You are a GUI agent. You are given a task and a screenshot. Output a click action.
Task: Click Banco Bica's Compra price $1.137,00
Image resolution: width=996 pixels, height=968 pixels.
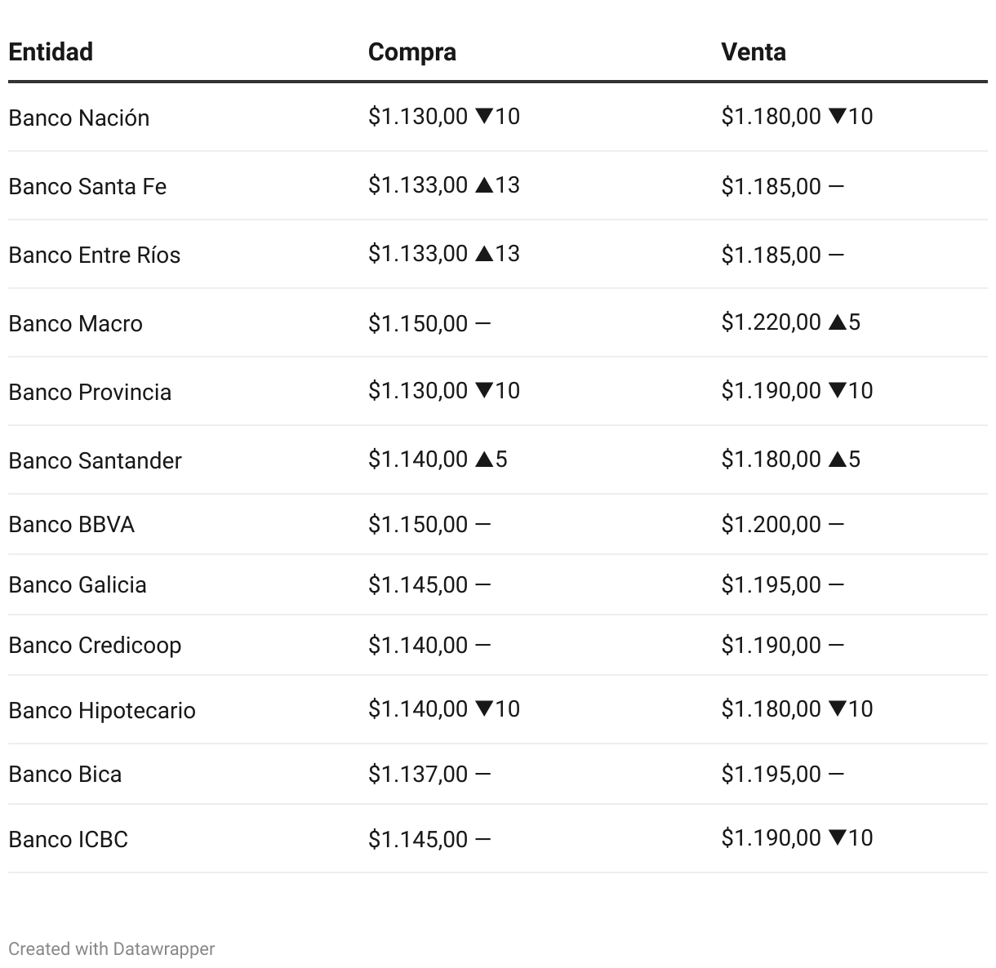point(418,774)
